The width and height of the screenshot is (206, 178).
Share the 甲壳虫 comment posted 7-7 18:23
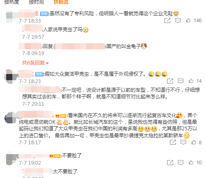point(170,81)
